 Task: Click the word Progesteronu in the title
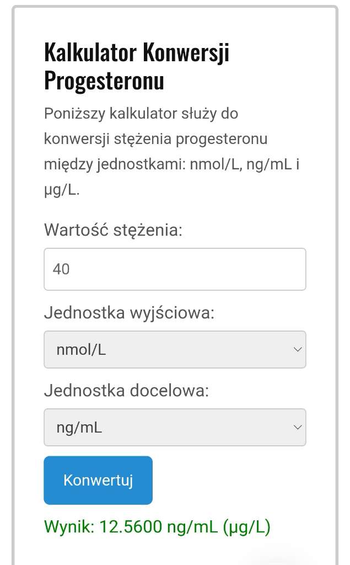pyautogui.click(x=104, y=81)
